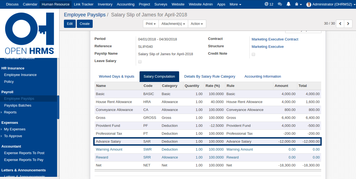
Task: Click the Edit button
Action: pos(70,24)
